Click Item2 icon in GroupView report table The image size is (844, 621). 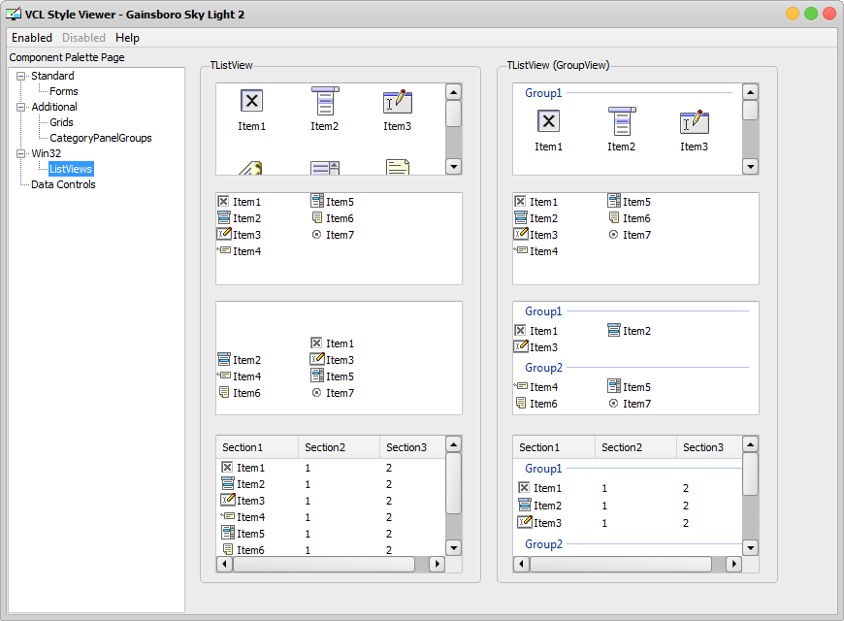524,505
